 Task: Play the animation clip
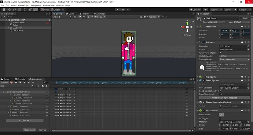click(x=24, y=82)
